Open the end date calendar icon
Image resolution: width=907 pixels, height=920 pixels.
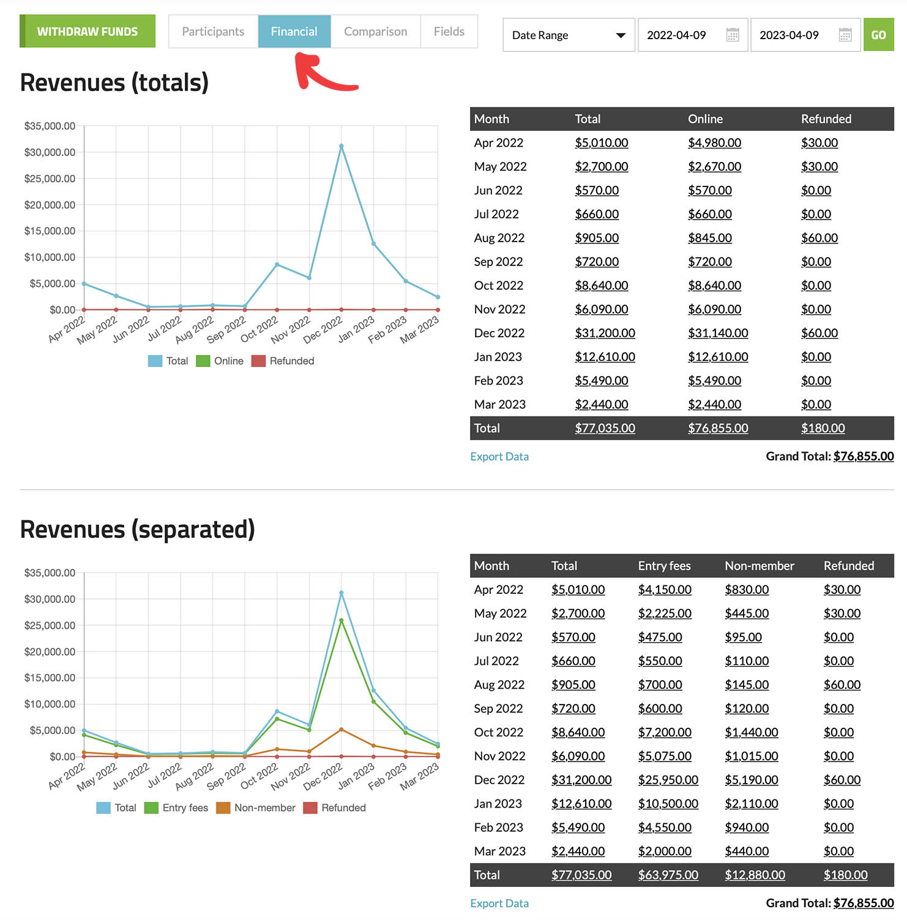pyautogui.click(x=845, y=35)
